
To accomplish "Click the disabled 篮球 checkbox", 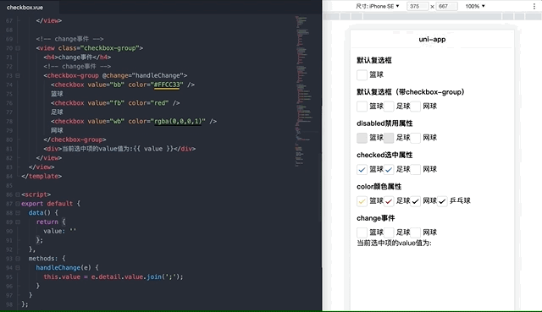I will tap(362, 138).
